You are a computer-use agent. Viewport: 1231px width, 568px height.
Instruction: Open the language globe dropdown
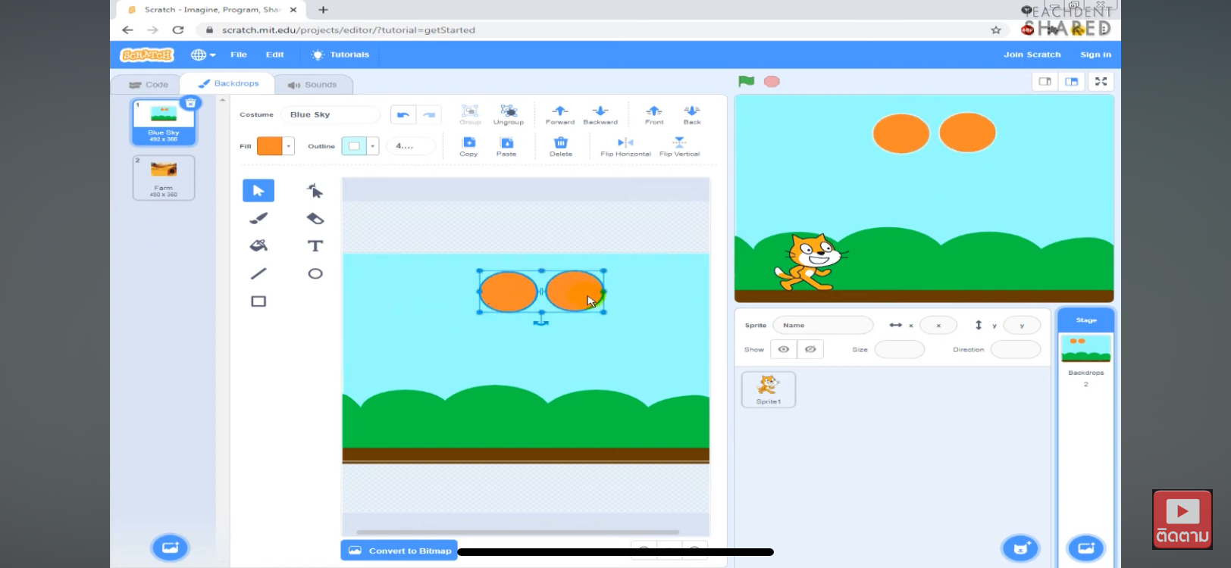(203, 55)
